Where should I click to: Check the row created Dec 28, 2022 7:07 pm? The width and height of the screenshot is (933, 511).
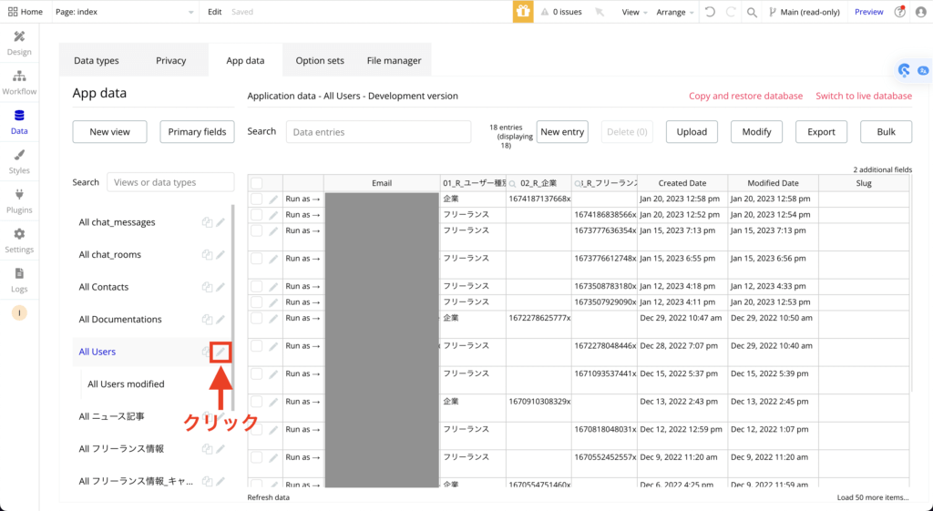pos(256,346)
